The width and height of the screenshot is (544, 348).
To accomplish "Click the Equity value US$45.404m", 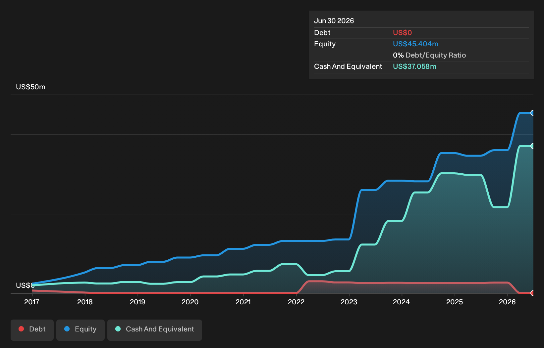I will [415, 44].
